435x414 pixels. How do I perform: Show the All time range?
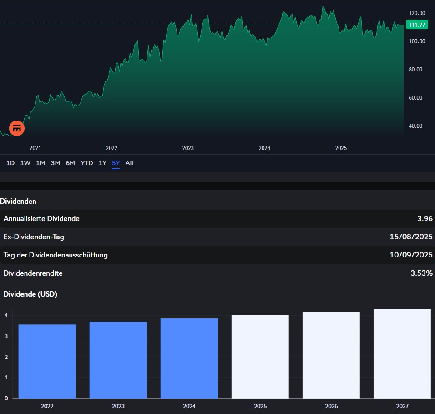tap(129, 163)
